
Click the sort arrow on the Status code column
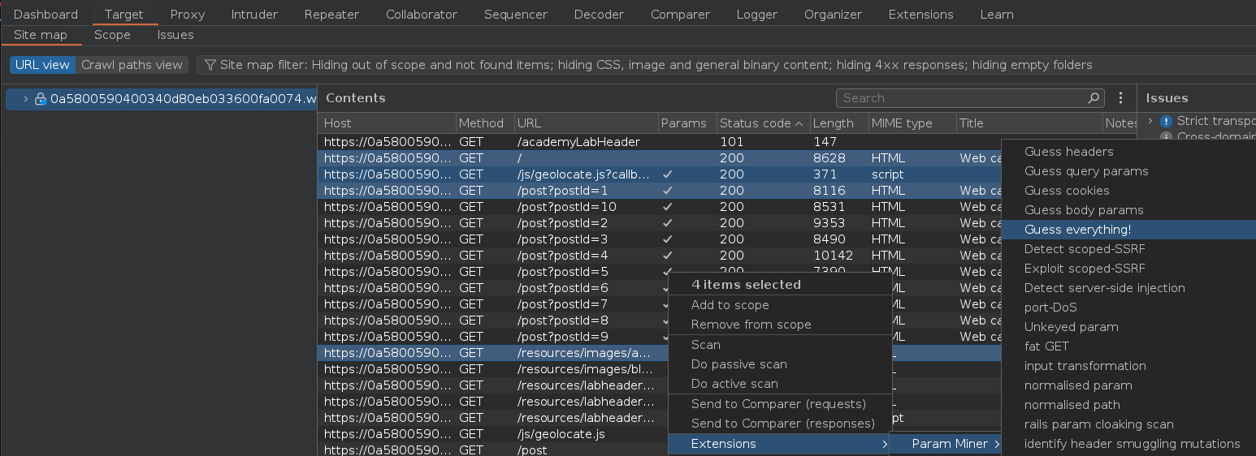(799, 123)
